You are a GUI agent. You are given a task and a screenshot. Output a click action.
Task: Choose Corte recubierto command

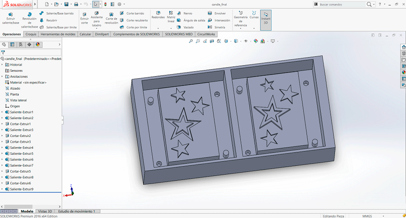tap(134, 20)
